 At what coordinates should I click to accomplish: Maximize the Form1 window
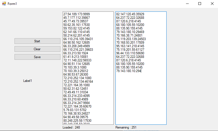(200, 4)
